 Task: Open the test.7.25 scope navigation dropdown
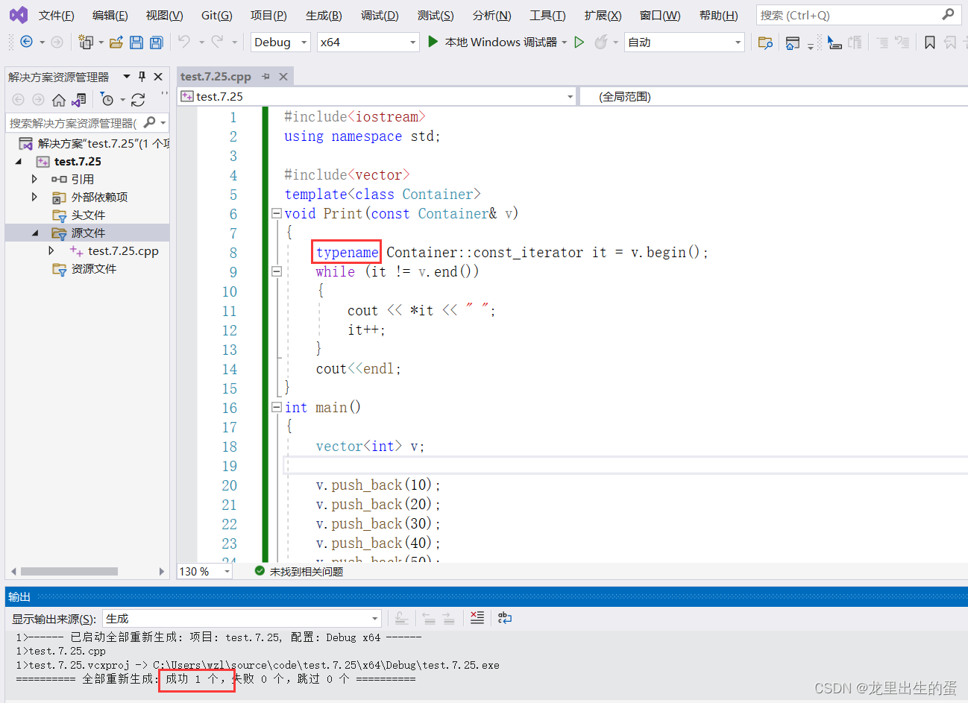pyautogui.click(x=377, y=96)
